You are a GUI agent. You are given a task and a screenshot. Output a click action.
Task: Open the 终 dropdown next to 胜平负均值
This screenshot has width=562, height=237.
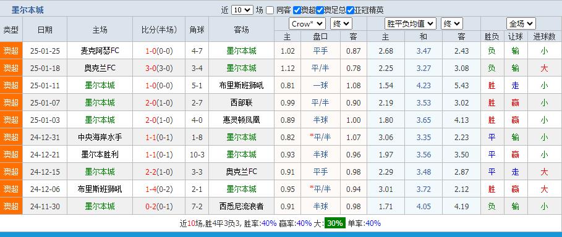coord(452,24)
